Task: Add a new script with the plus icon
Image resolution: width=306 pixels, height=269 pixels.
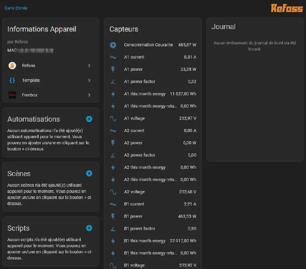Action: coord(89,228)
